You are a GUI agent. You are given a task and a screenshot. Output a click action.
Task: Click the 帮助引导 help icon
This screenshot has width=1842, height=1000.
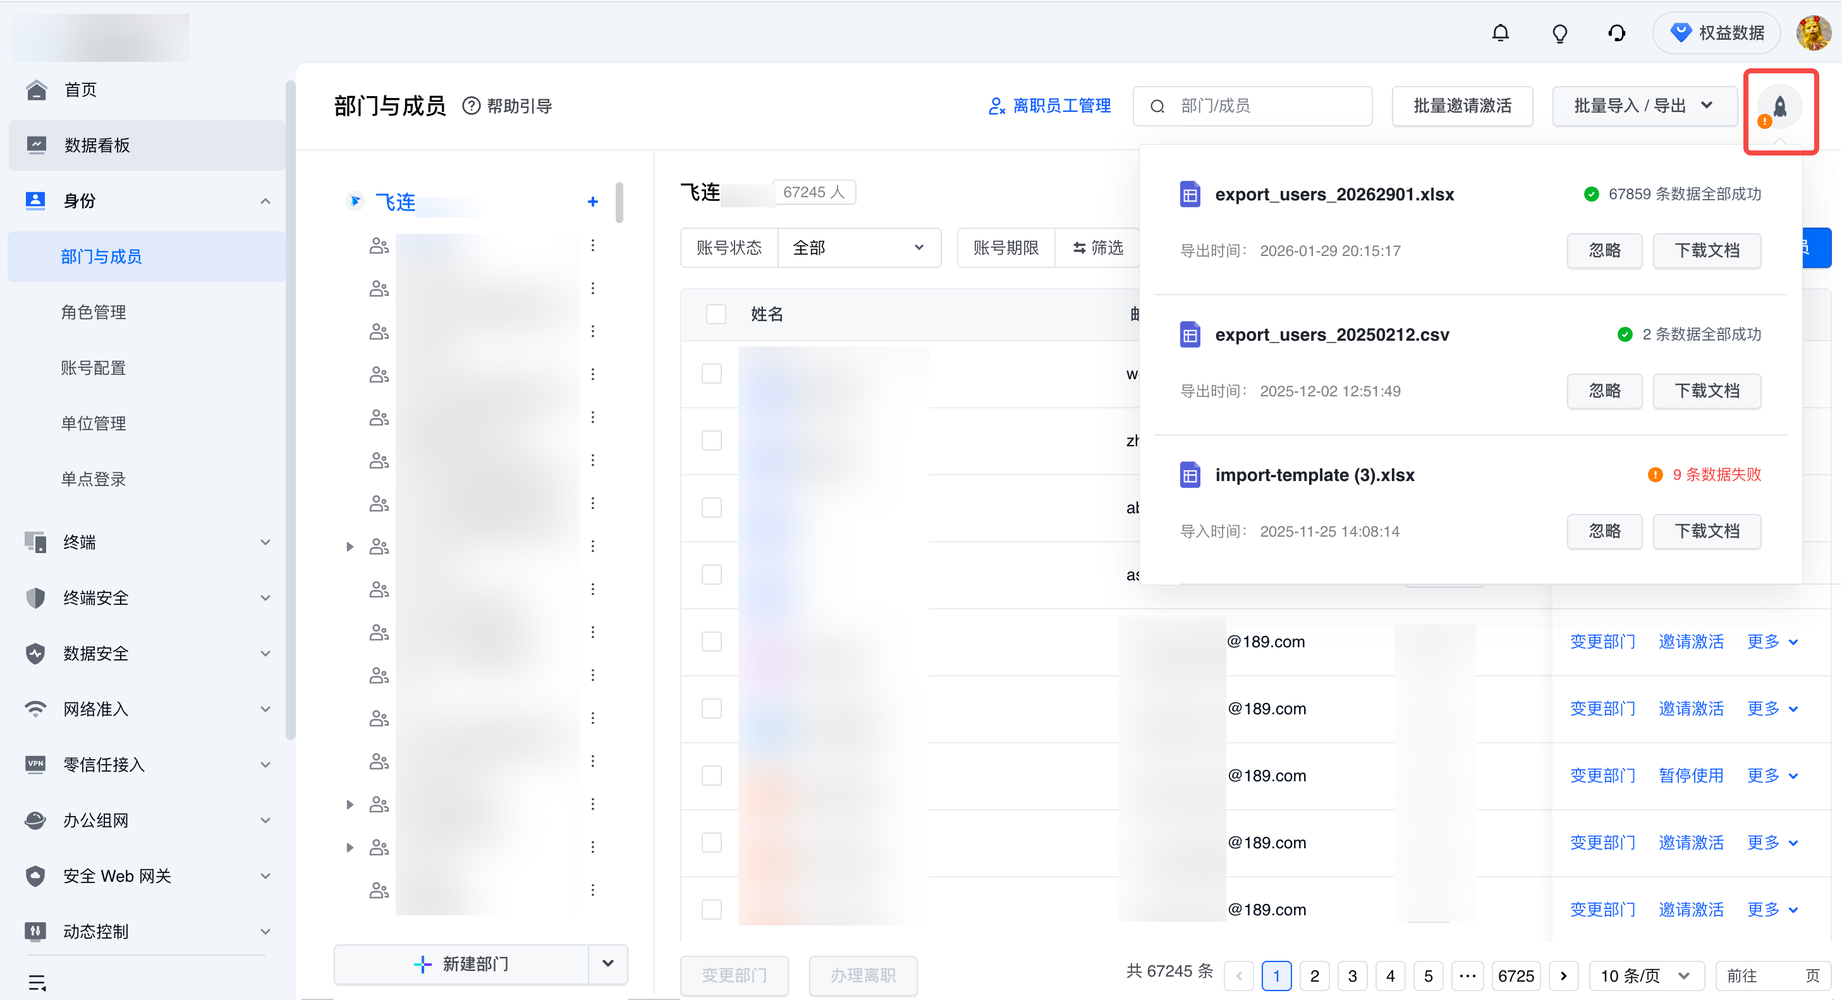coord(471,106)
